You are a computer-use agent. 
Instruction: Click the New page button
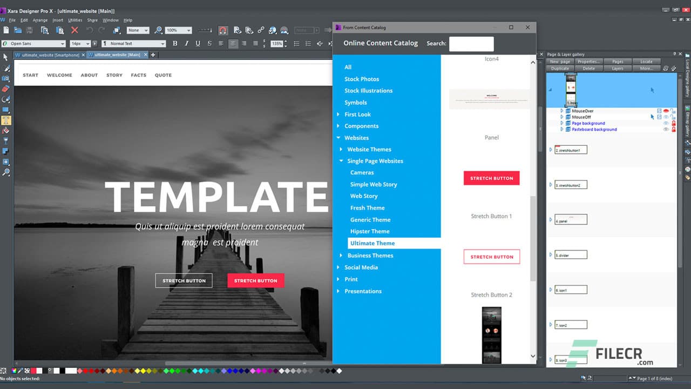(559, 61)
